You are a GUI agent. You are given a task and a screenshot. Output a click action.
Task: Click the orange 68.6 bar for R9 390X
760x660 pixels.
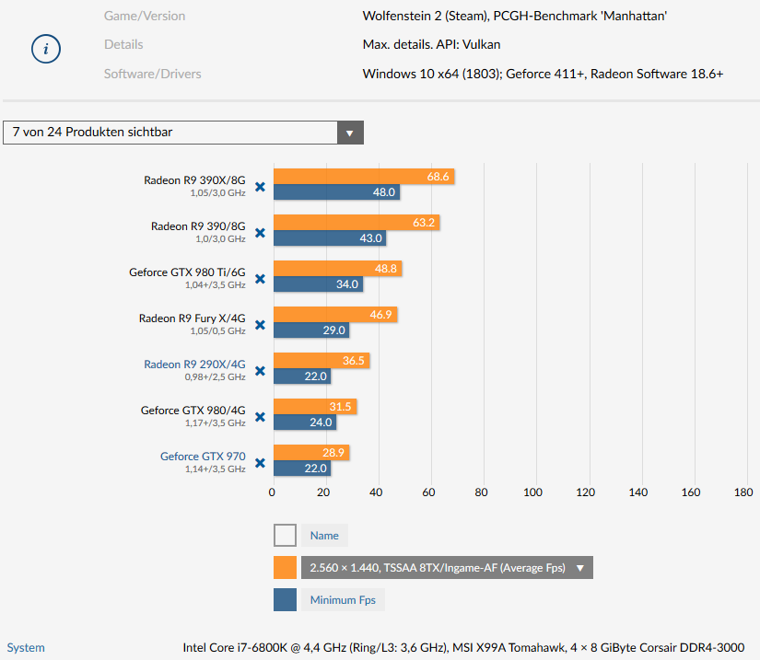pos(364,176)
